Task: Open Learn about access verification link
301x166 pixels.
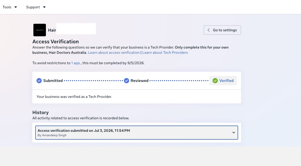Action: pyautogui.click(x=114, y=52)
